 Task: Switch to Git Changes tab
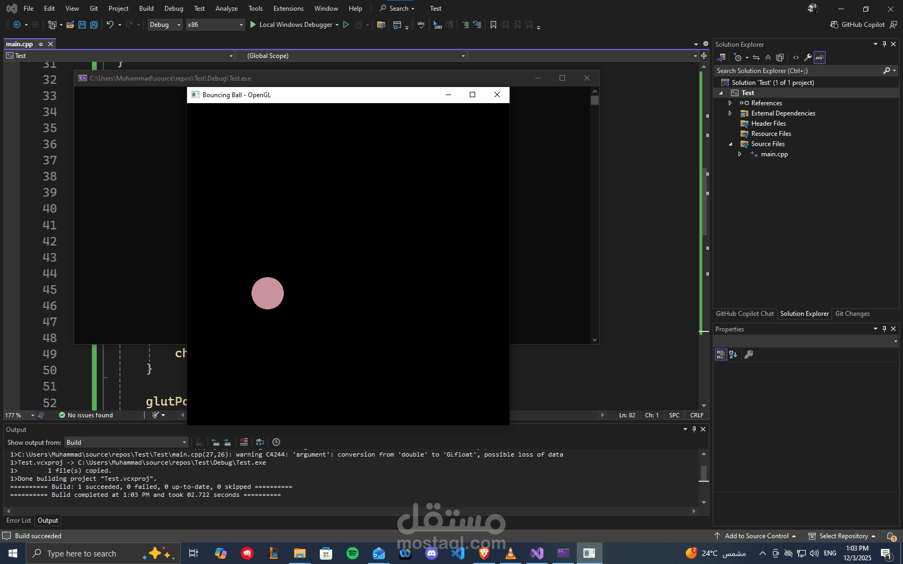tap(852, 314)
